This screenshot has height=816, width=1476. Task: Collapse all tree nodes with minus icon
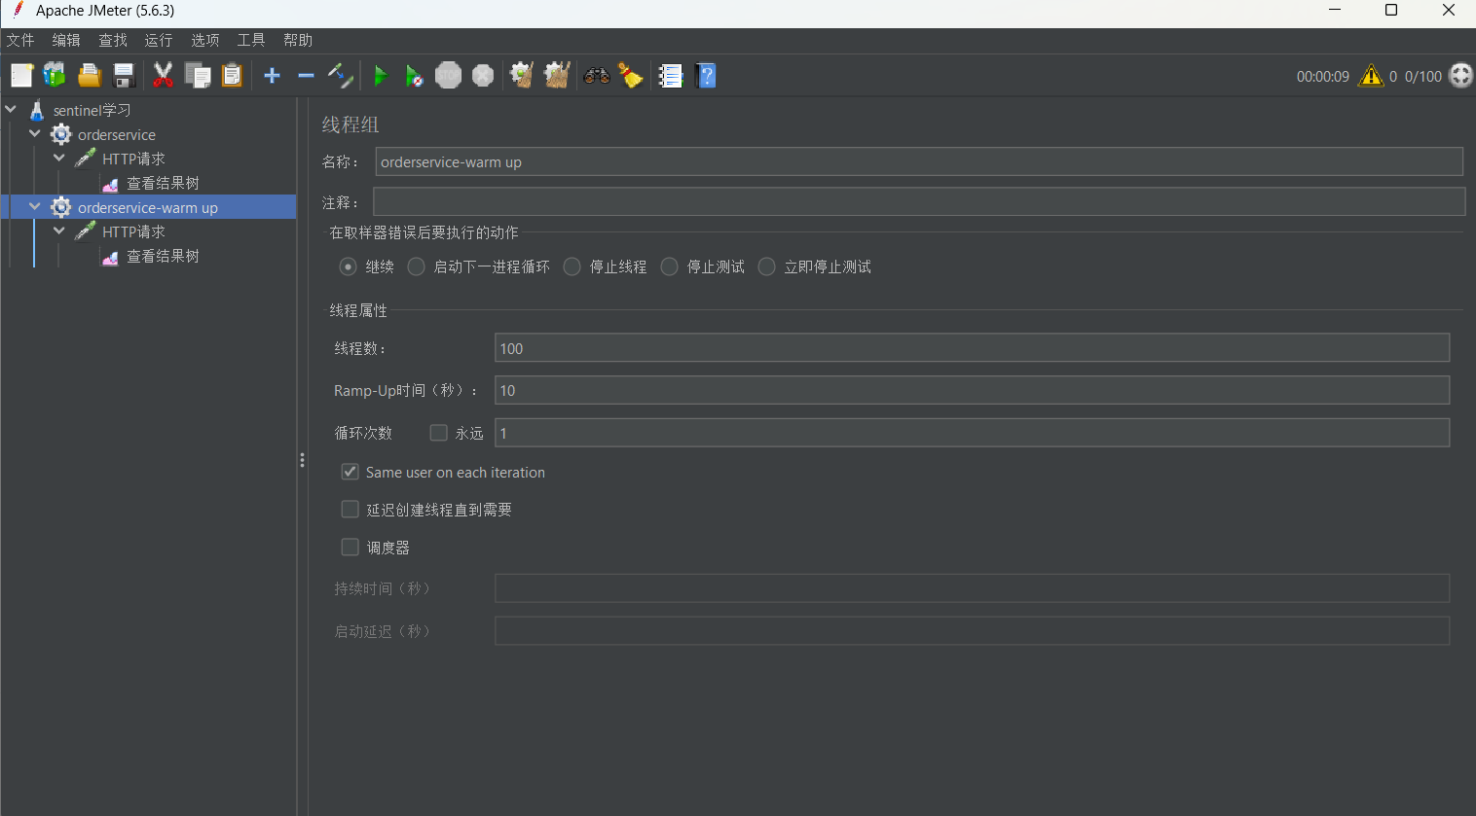(x=306, y=75)
